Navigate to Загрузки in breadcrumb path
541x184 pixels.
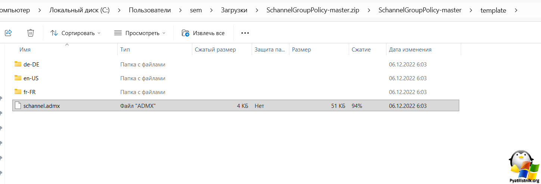(x=234, y=10)
